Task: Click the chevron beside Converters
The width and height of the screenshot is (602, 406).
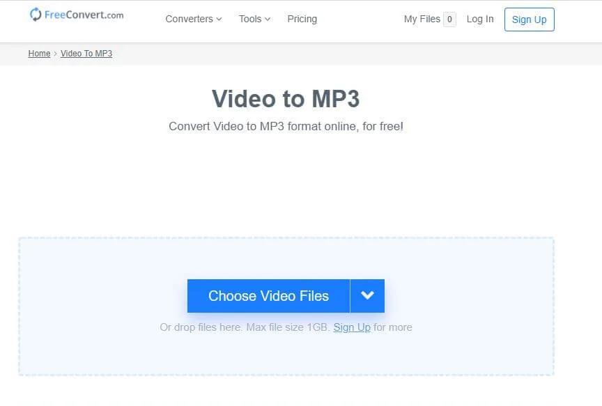Action: [219, 19]
